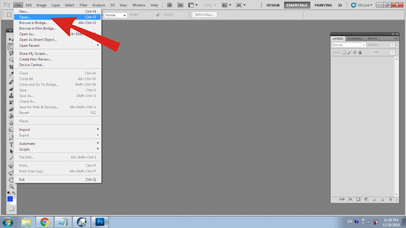Swap foreground and background colors
Image resolution: width=406 pixels, height=228 pixels.
14,193
